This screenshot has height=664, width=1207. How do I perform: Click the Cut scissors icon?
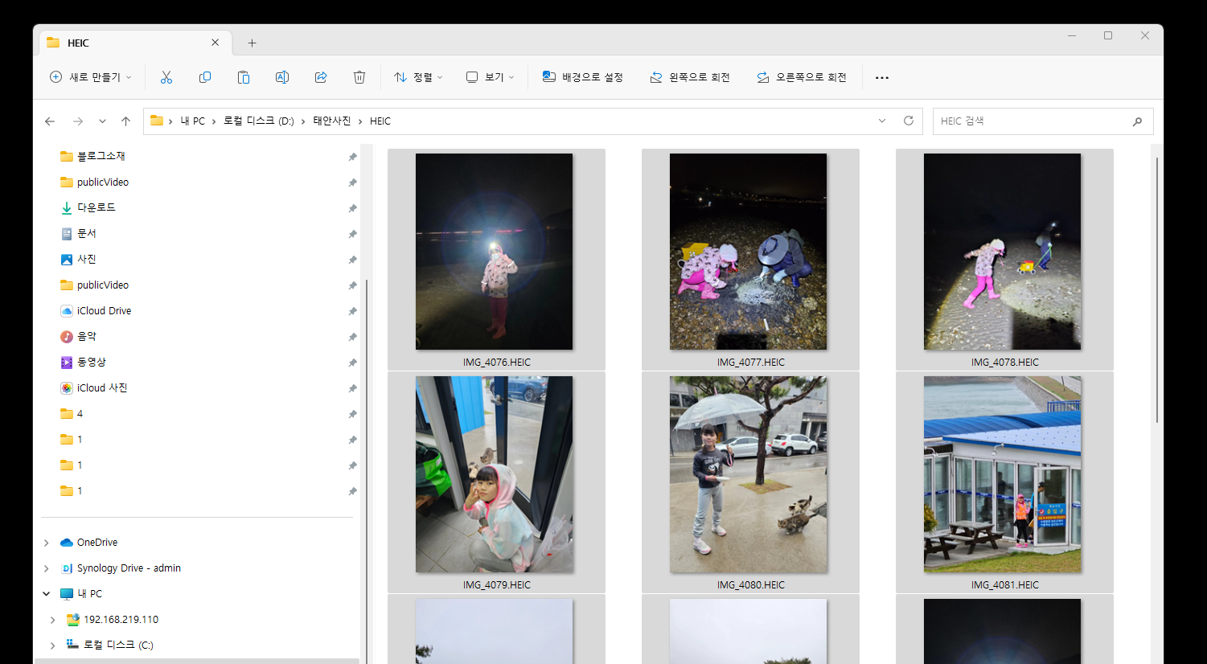click(166, 77)
